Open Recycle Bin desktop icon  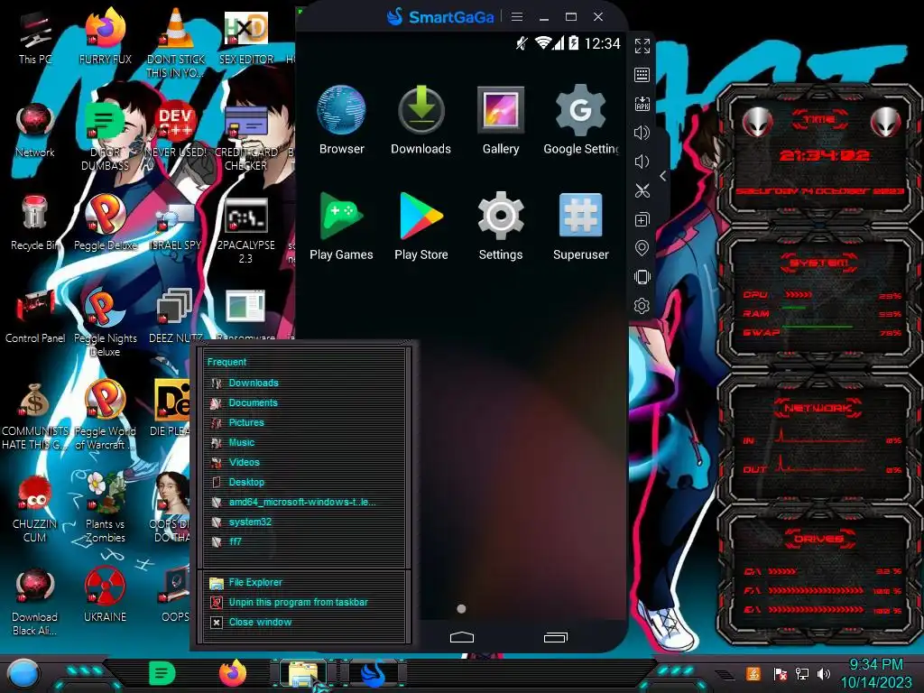35,223
